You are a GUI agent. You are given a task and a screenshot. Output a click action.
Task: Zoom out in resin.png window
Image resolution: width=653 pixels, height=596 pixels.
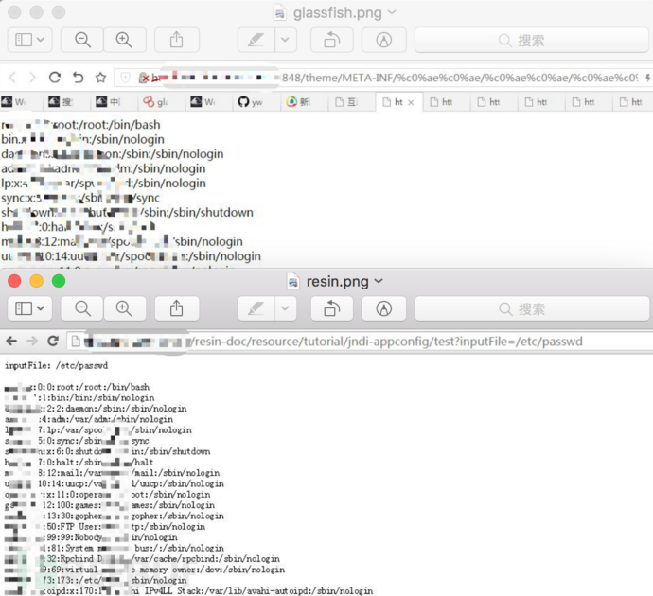82,308
